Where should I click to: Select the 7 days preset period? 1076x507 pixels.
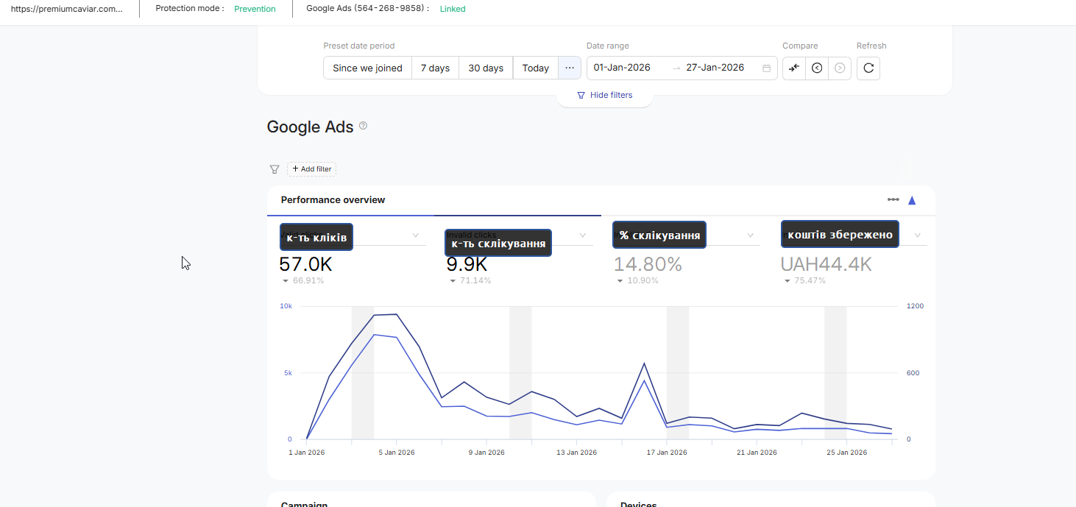click(x=435, y=68)
